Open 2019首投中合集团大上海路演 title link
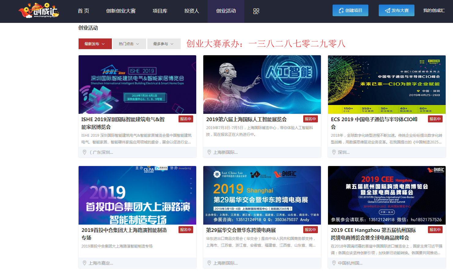This screenshot has height=271, width=453. click(124, 234)
